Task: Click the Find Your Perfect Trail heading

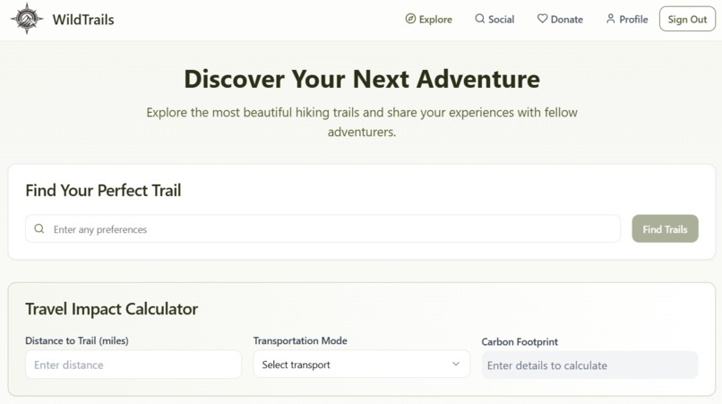Action: pyautogui.click(x=103, y=190)
